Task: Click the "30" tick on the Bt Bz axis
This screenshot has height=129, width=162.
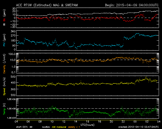Action: click(x=14, y=9)
